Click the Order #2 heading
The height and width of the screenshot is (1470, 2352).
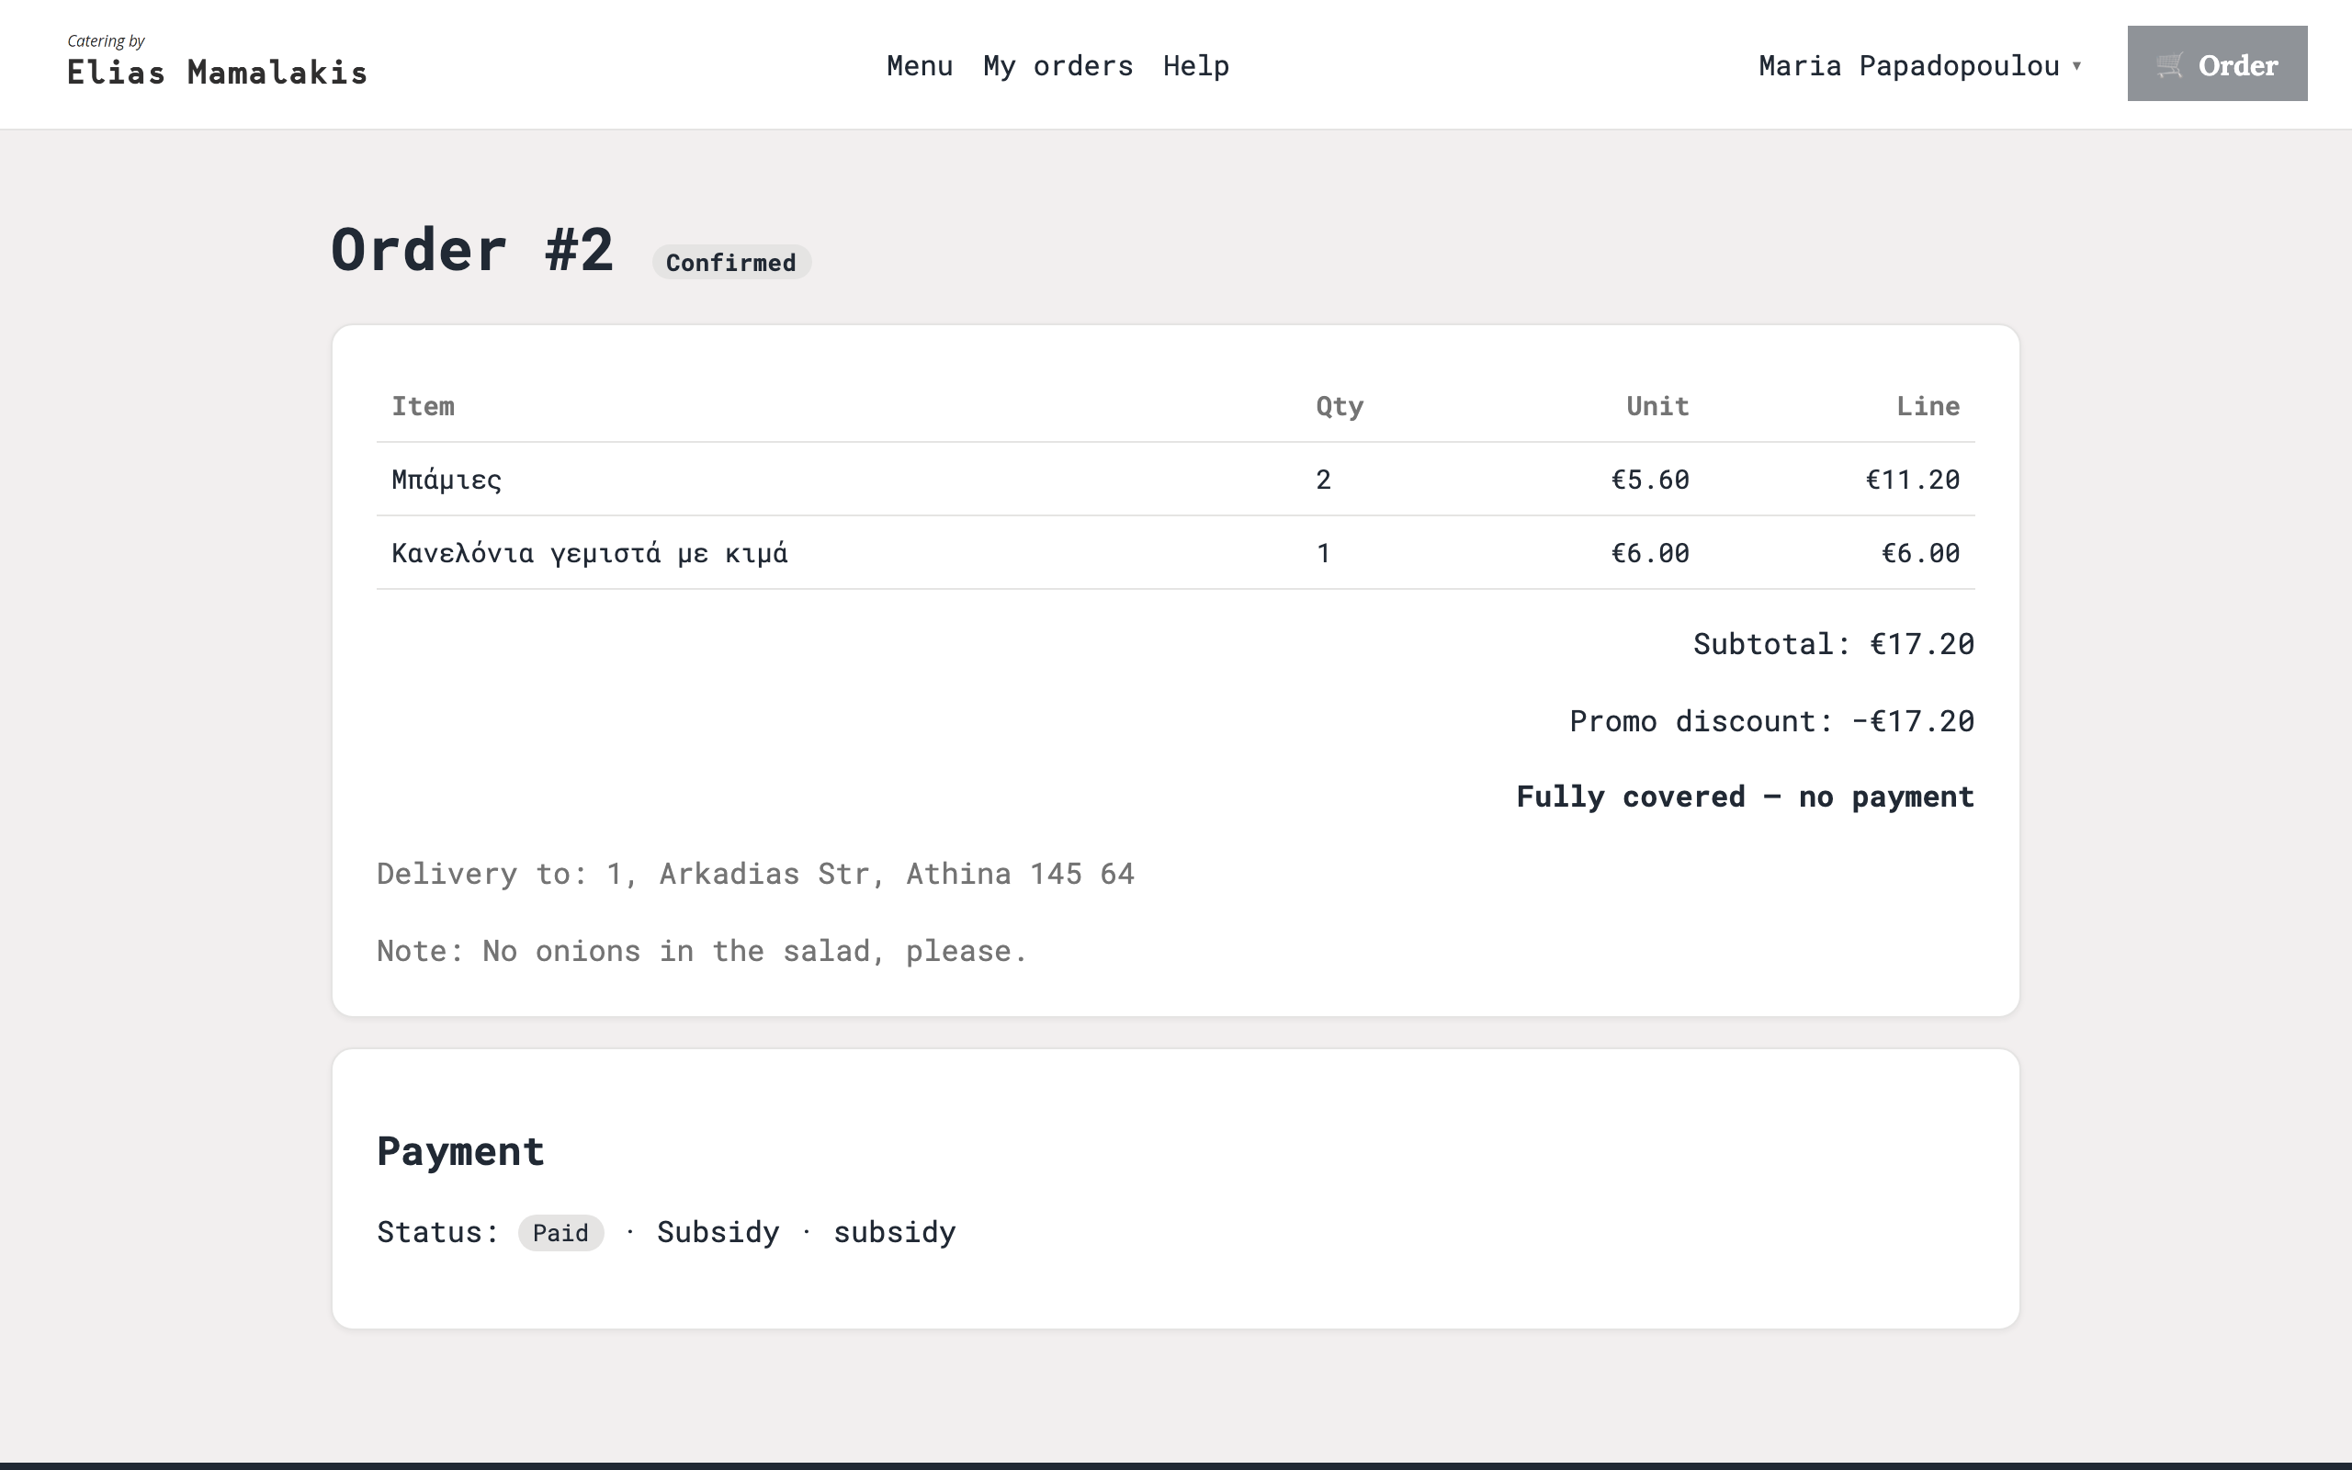(x=472, y=250)
